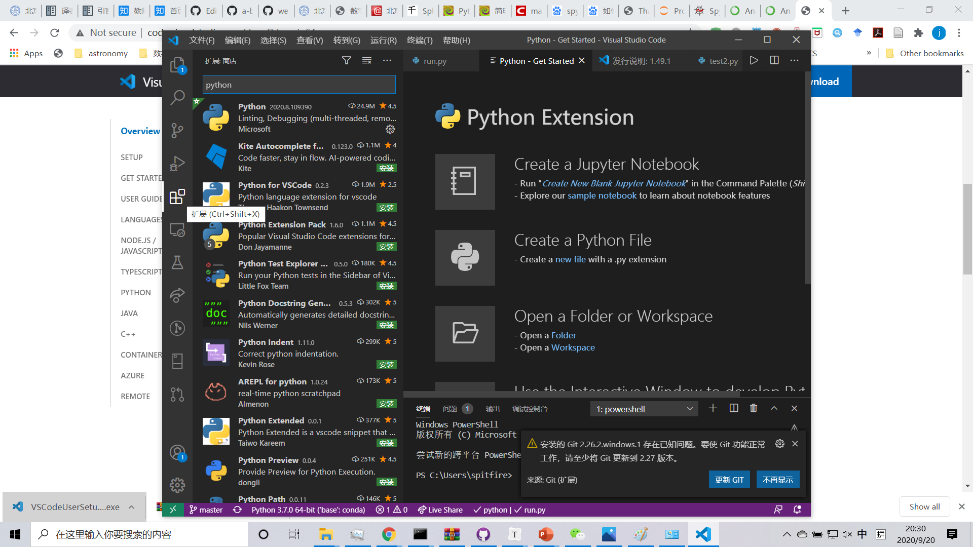The image size is (973, 547).
Task: Click the Open a Folder link
Action: 564,335
